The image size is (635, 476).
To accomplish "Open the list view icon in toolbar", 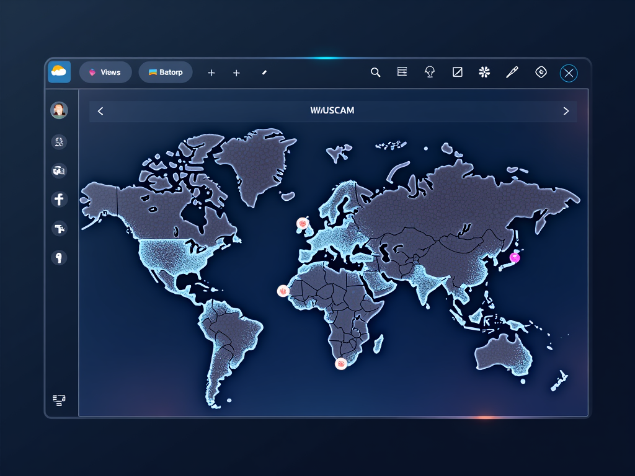I will pos(402,73).
